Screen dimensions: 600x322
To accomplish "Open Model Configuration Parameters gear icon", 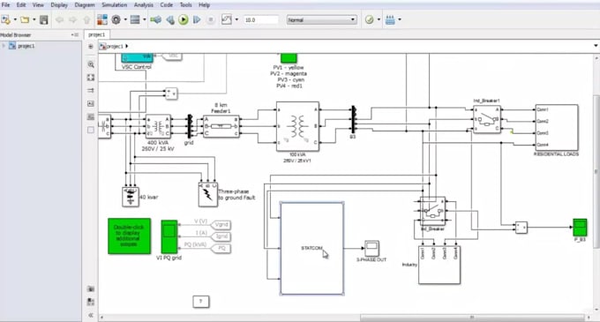I will pos(116,20).
